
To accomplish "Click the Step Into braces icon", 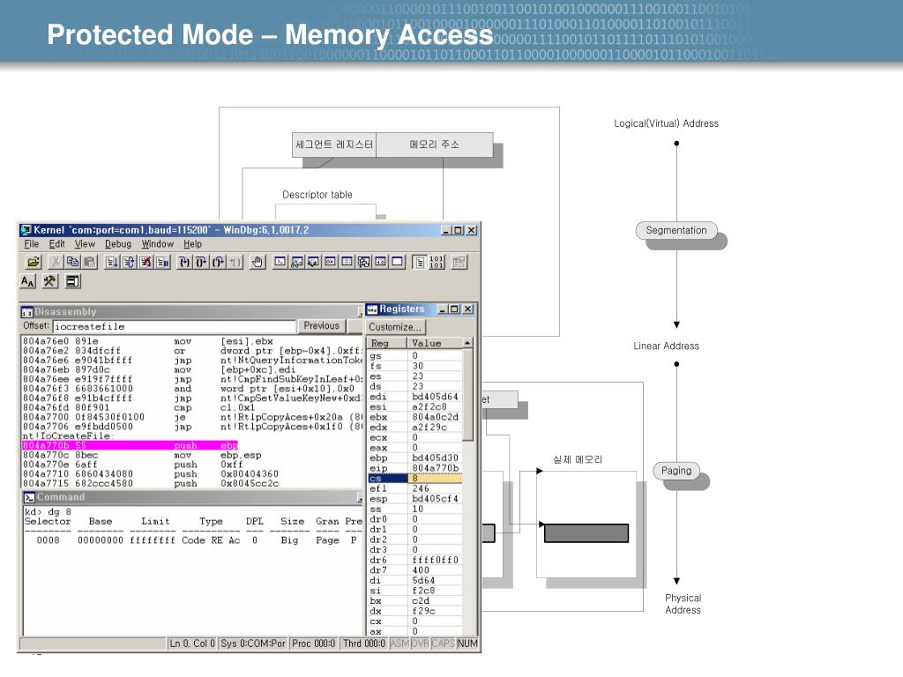I will (x=183, y=262).
